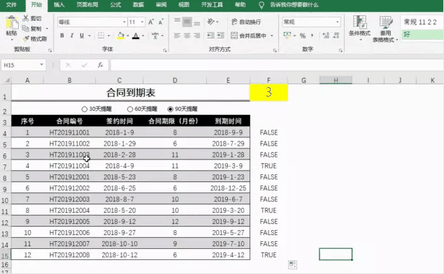Screen dimensions: 444x274
Task: Select the 2019-4-12 expiry date cell
Action: coord(228,255)
